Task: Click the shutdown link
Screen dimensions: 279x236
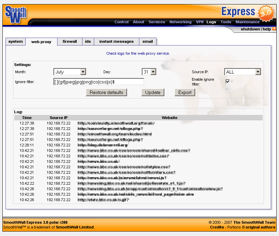Action: (250, 29)
